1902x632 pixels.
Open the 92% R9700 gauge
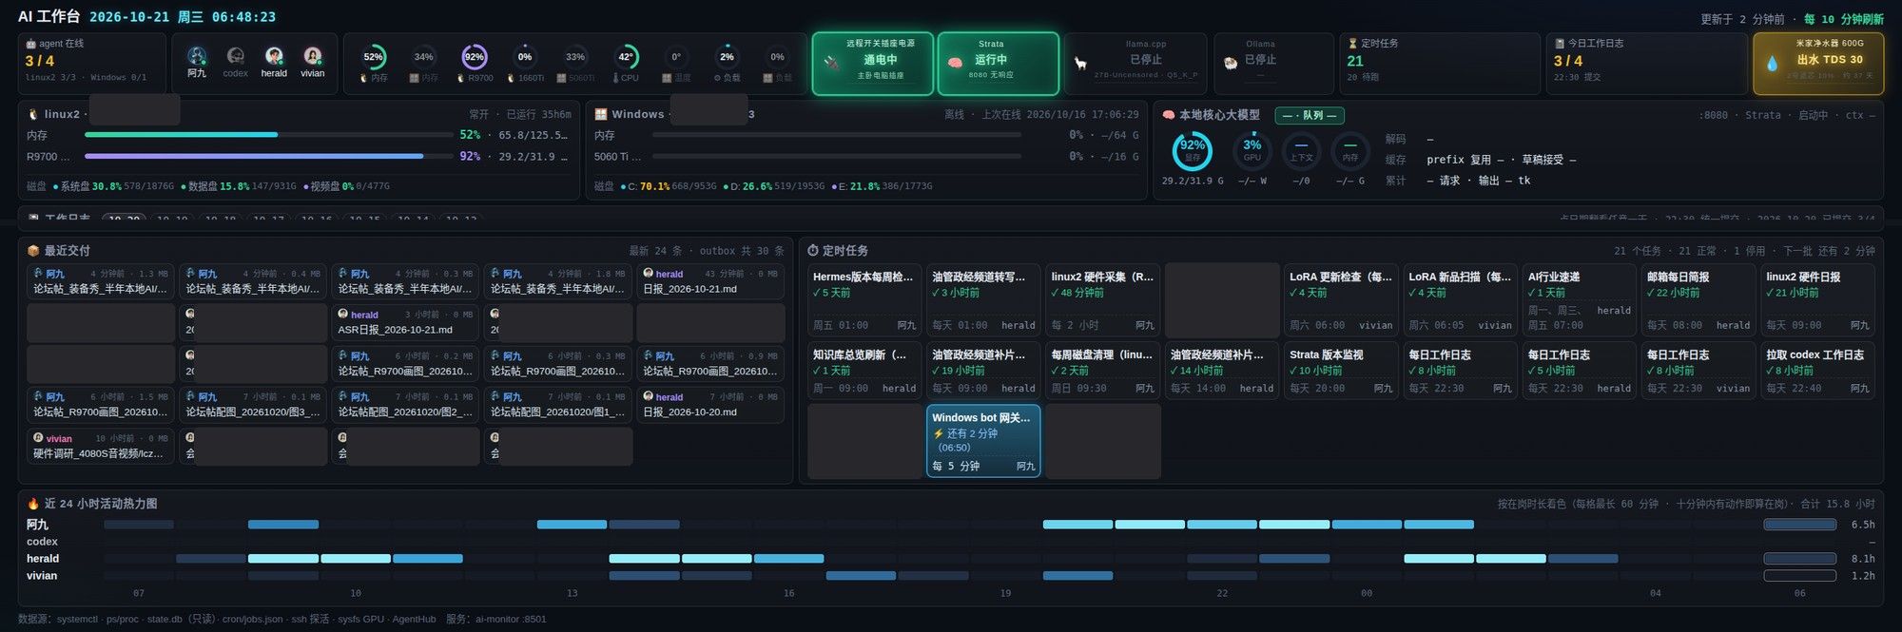point(474,57)
